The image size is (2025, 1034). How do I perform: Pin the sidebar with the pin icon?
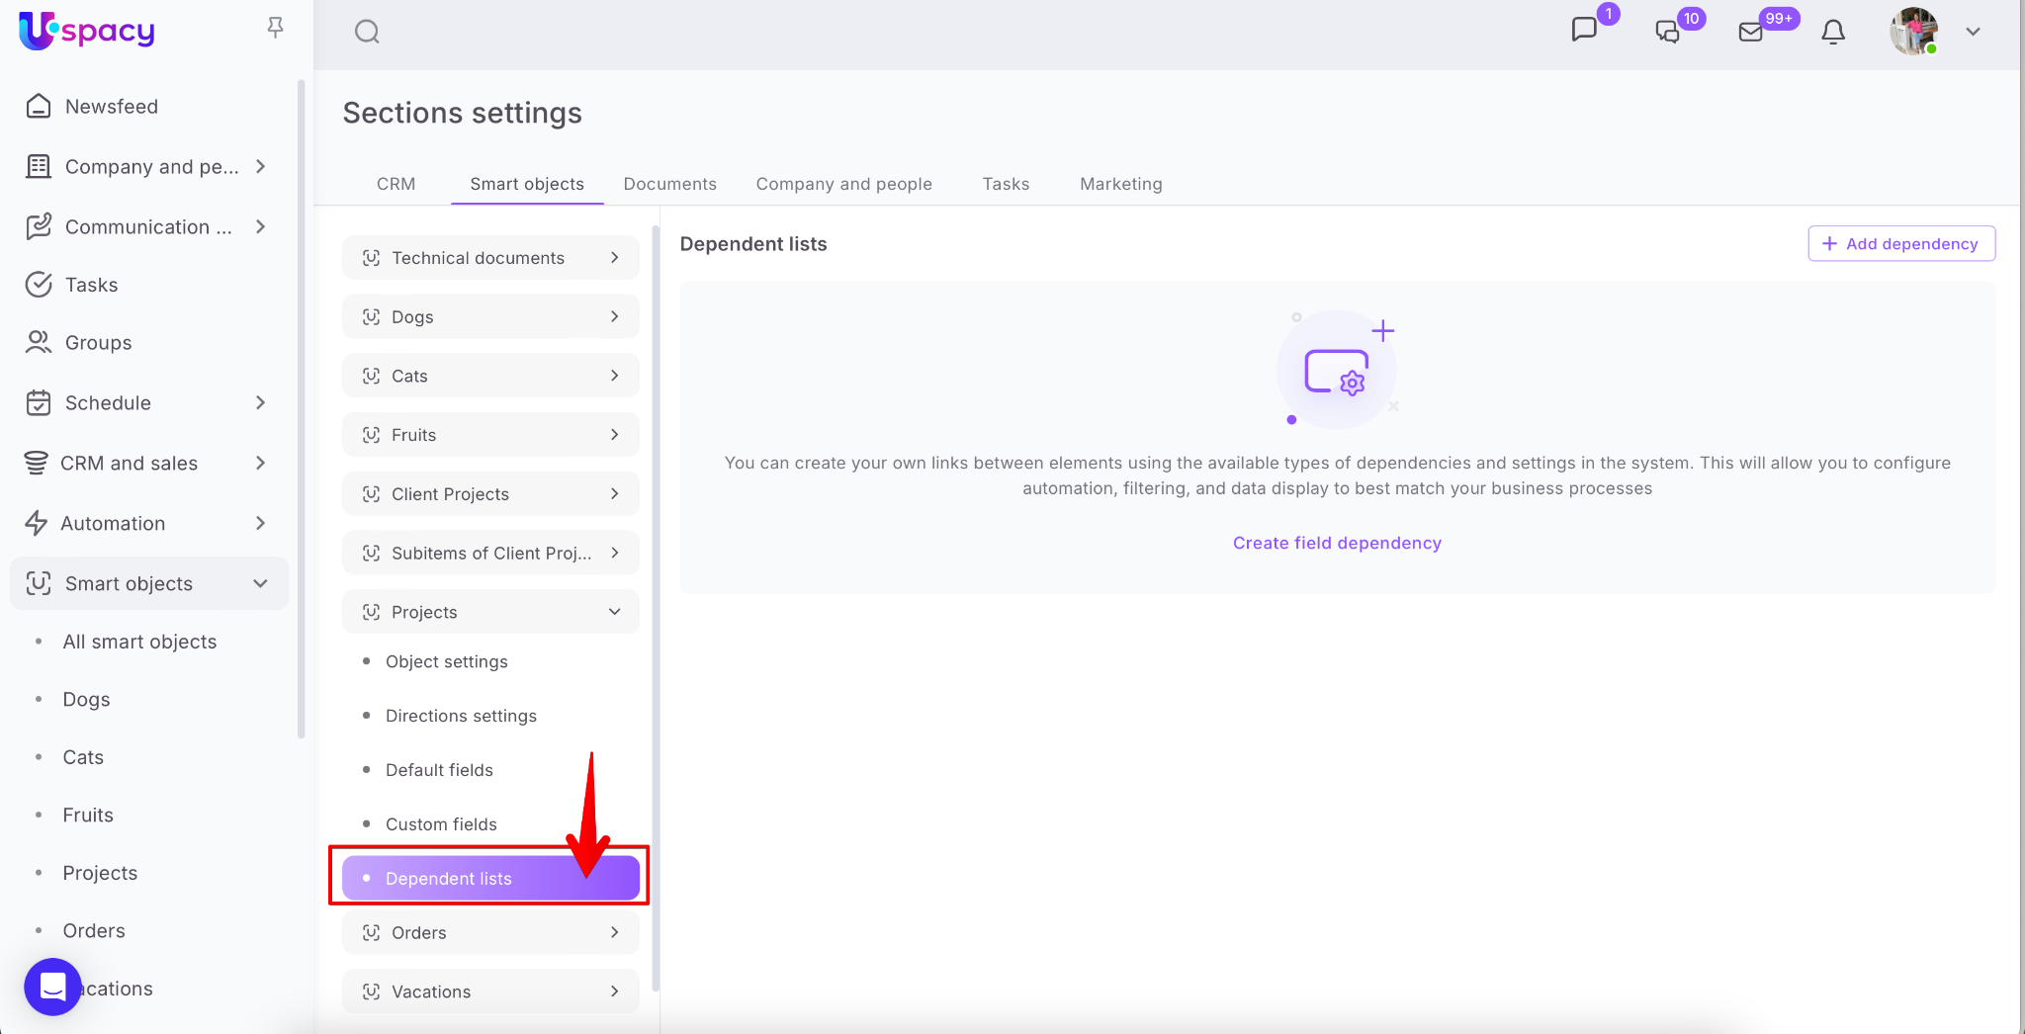pyautogui.click(x=276, y=28)
